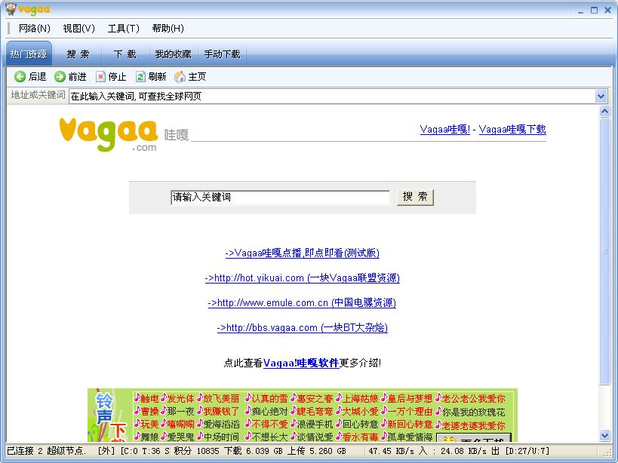Switch to the 搜索 tab
Screen dimensions: 618x463
point(78,54)
